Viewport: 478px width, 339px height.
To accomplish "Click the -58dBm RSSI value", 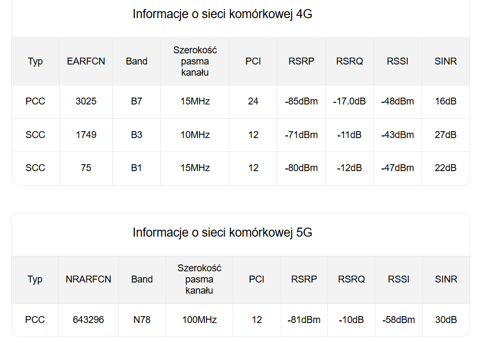I will coord(399,320).
